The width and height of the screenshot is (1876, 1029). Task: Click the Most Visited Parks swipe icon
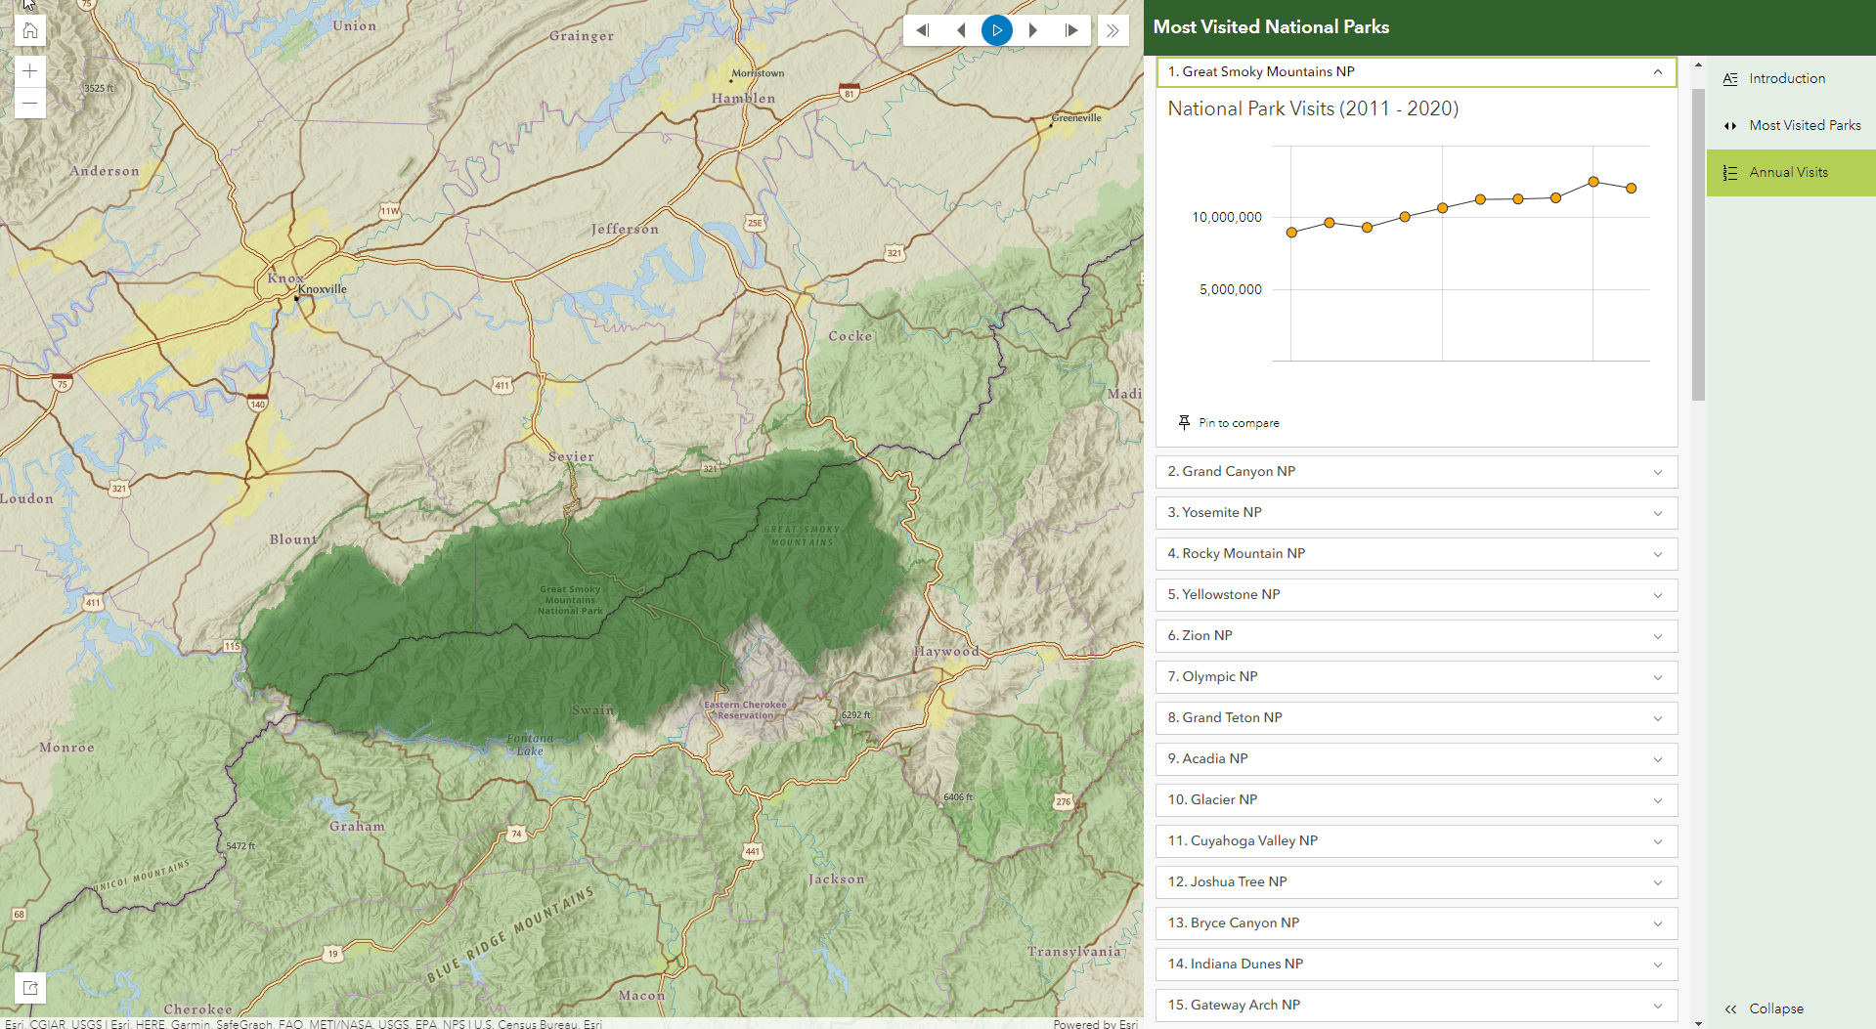point(1730,125)
